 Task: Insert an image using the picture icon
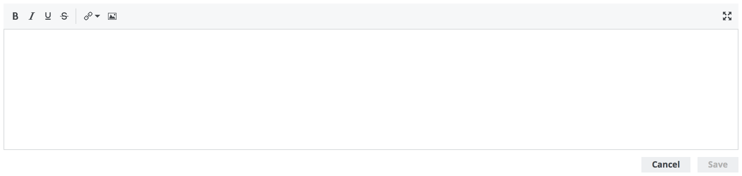tap(112, 16)
